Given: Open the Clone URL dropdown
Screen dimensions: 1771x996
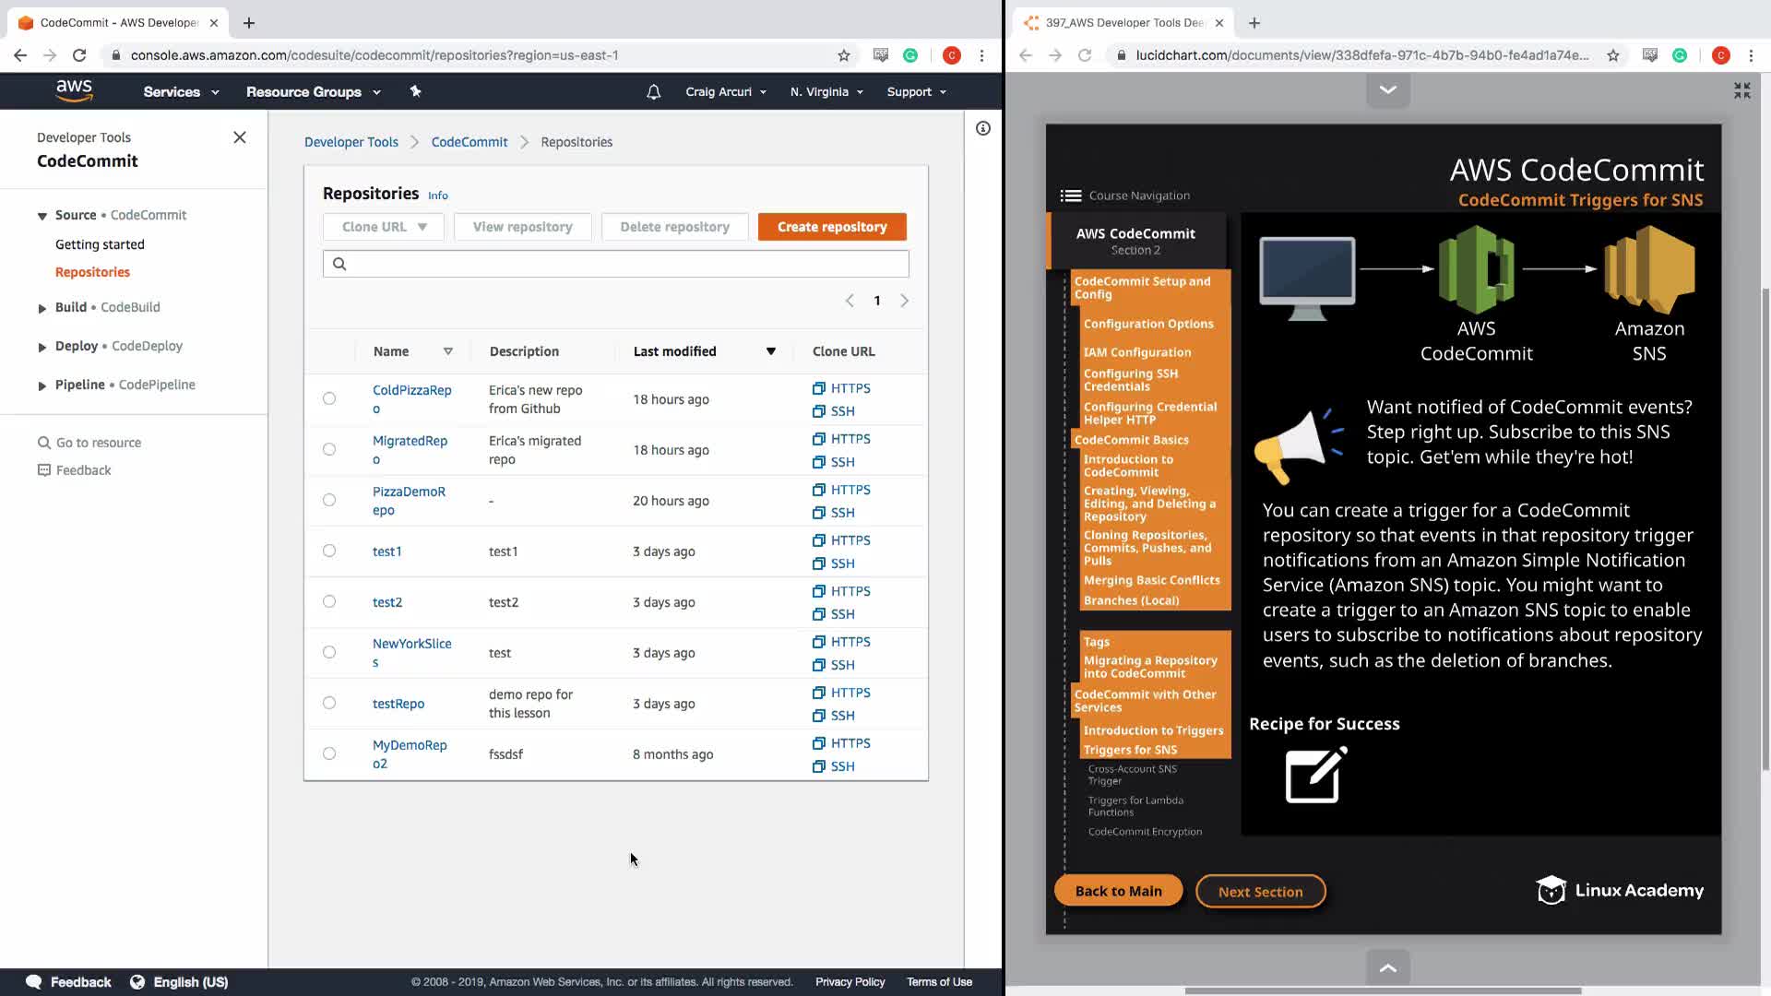Looking at the screenshot, I should click(x=384, y=227).
